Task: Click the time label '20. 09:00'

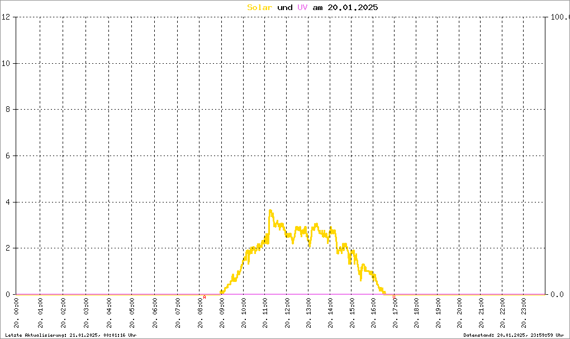Action: 222,313
